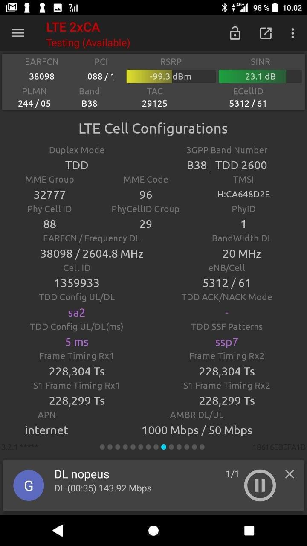Pause the DL nopeus download test
This screenshot has width=307, height=546.
pyautogui.click(x=260, y=485)
